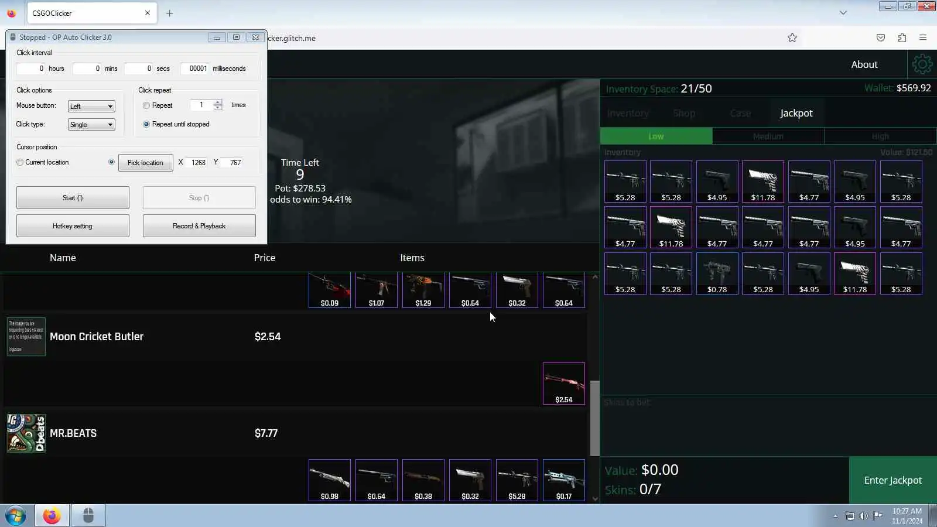937x527 pixels.
Task: Click the $0.17 skin in MR.BEATS items
Action: (x=564, y=480)
